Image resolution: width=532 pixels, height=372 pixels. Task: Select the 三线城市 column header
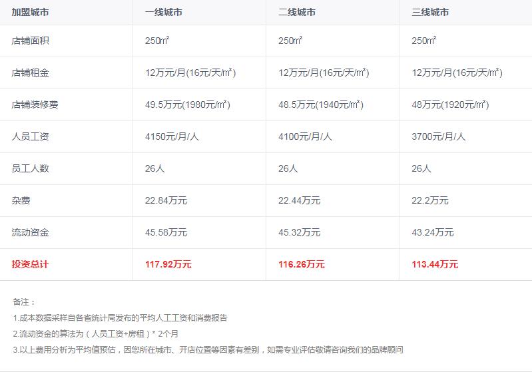tap(430, 12)
